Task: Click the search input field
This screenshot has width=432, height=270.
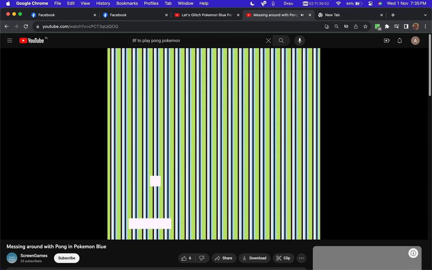Action: pyautogui.click(x=197, y=40)
